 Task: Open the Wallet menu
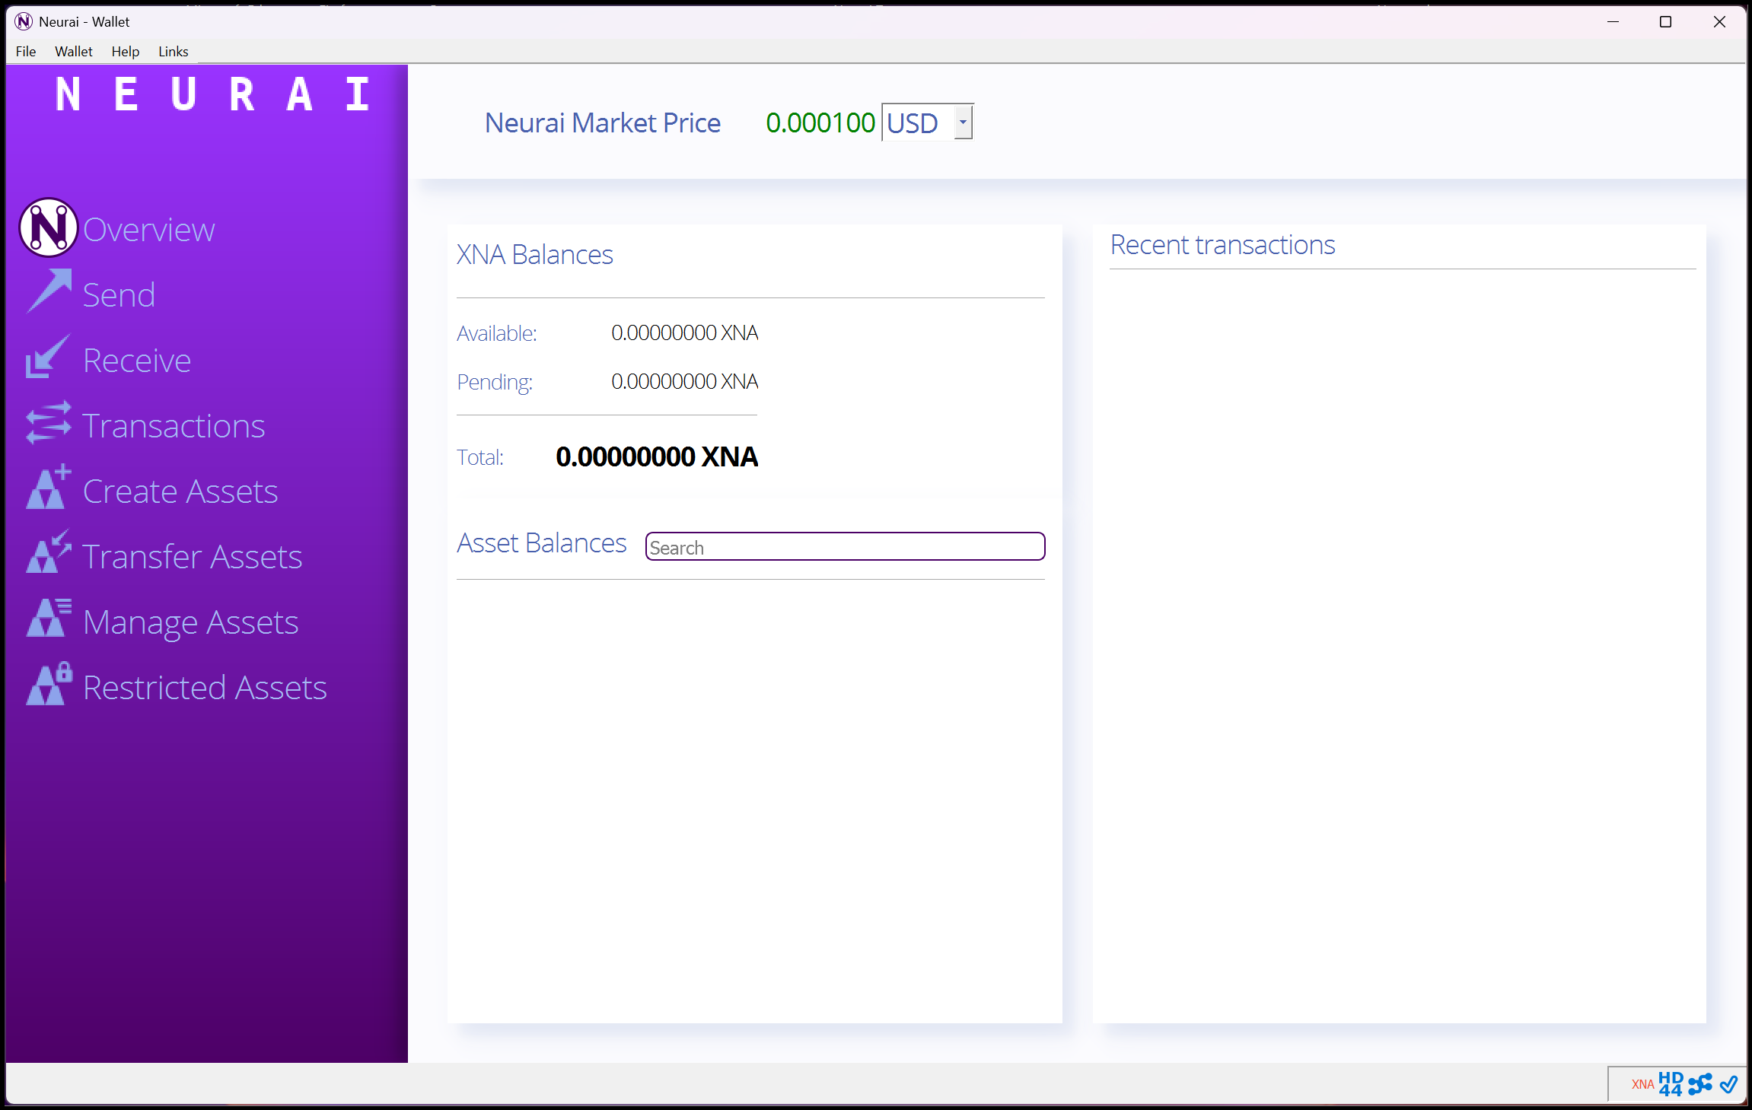[73, 51]
